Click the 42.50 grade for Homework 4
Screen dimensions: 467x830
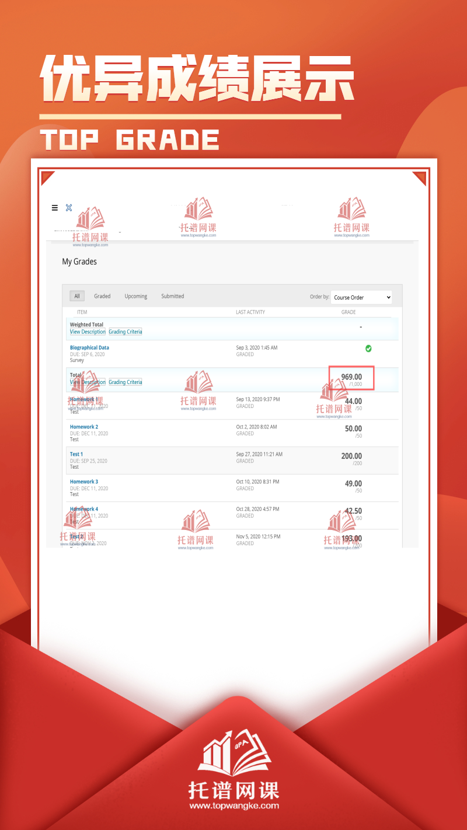click(353, 511)
